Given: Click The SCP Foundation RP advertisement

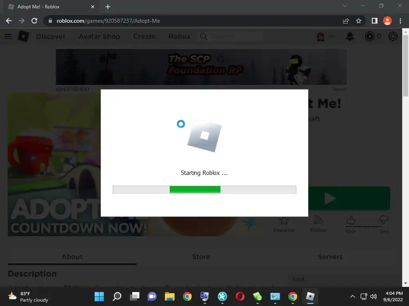Looking at the screenshot, I should pyautogui.click(x=201, y=67).
